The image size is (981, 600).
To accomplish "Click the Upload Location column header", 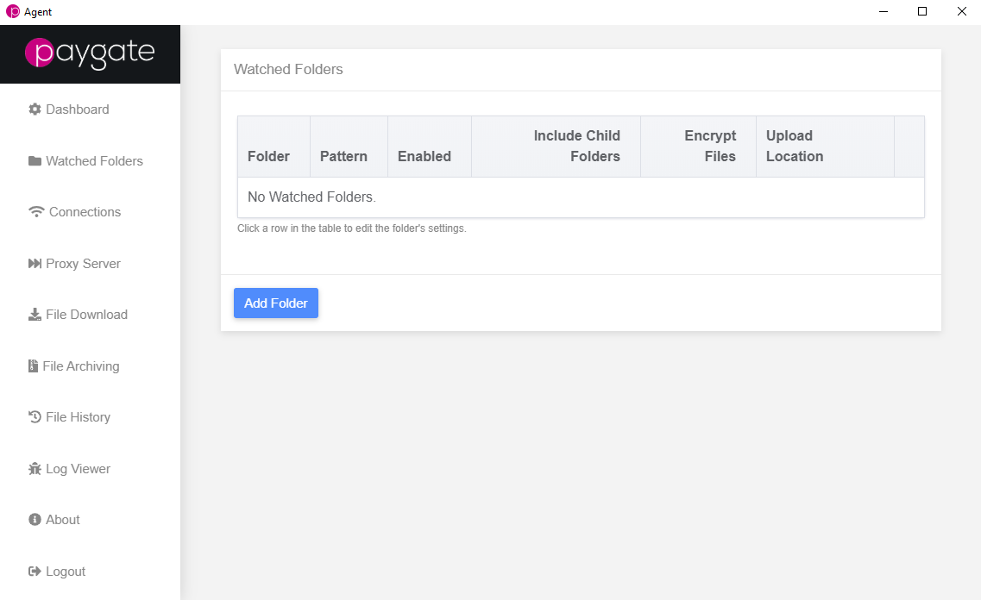I will [x=825, y=147].
